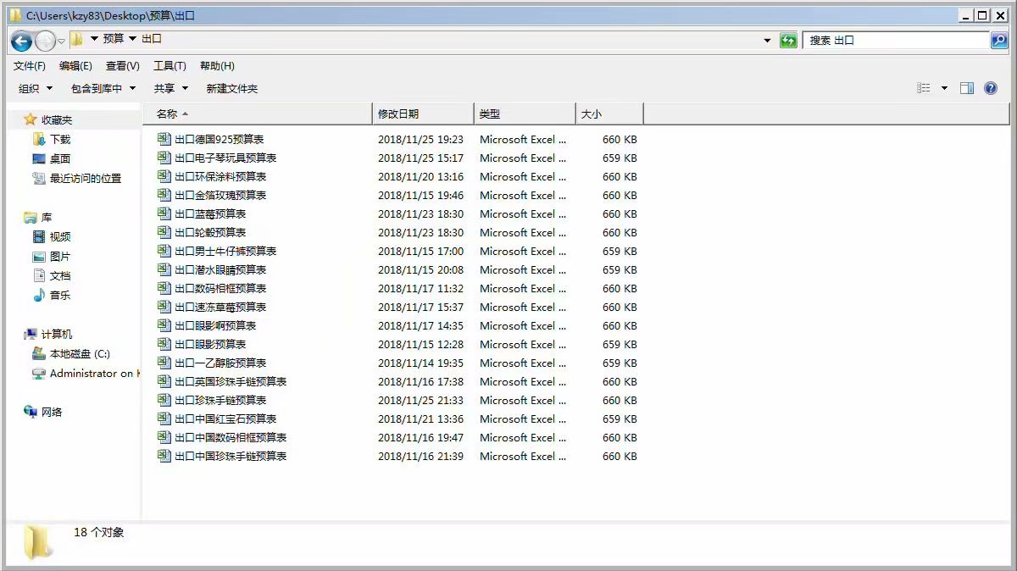
Task: Open the address bar history dropdown
Action: (767, 41)
